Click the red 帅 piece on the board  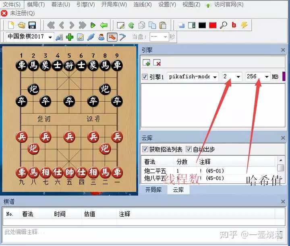69,172
